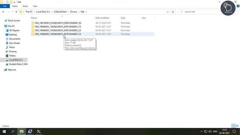Open Music in the sidebar

(12, 47)
